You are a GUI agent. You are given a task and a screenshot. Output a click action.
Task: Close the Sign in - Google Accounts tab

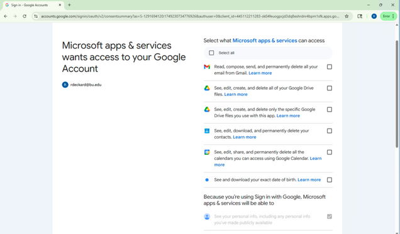(60, 5)
